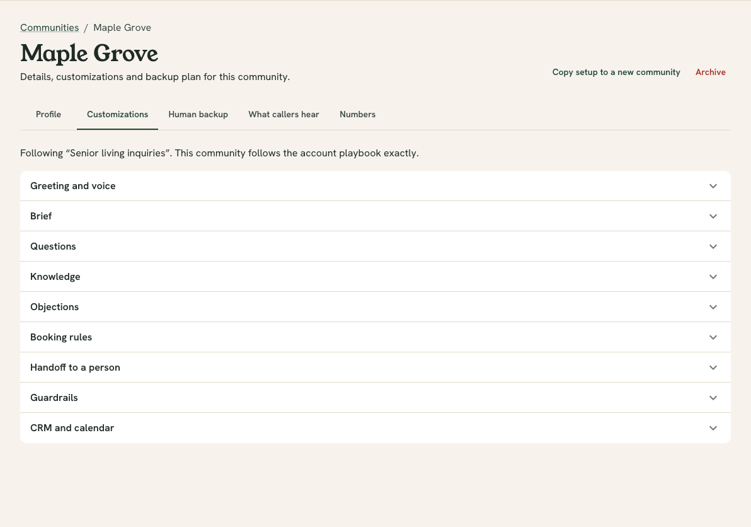
Task: Expand the Knowledge section
Action: click(x=375, y=277)
